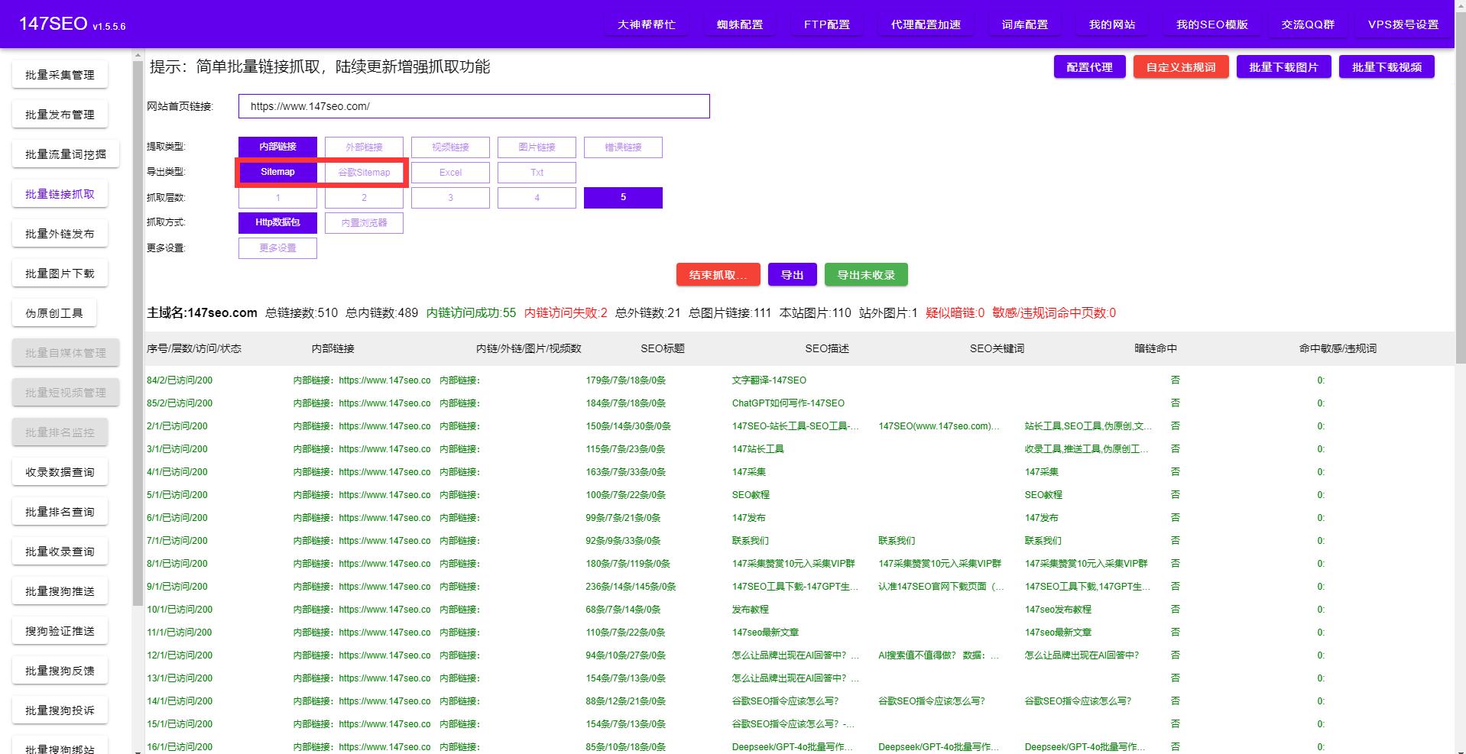1466x754 pixels.
Task: Enable the 谷歌Sitemap export type
Action: (364, 172)
